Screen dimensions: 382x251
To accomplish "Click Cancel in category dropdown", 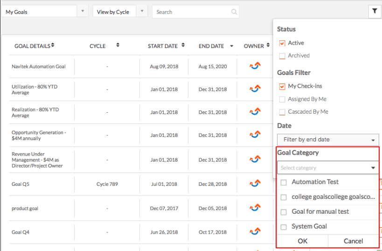I will (353, 241).
